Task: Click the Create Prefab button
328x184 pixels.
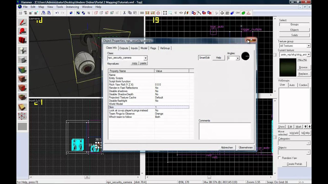Action: pyautogui.click(x=294, y=164)
